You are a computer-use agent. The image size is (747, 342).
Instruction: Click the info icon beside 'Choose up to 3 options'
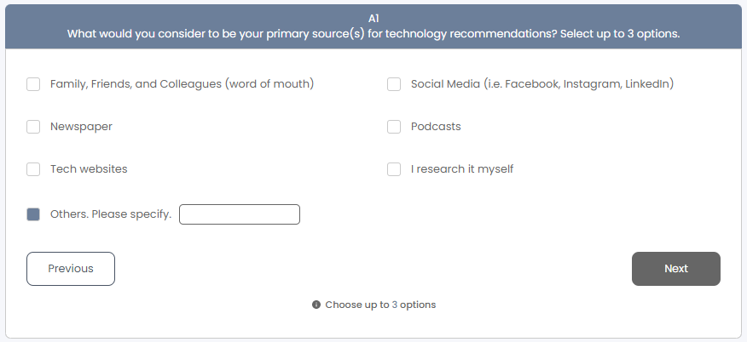pos(316,305)
